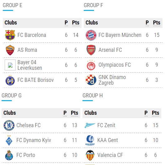Image resolution: width=165 pixels, height=165 pixels.
Task: Click the broken Leverkusen image placeholder
Action: click(10, 65)
